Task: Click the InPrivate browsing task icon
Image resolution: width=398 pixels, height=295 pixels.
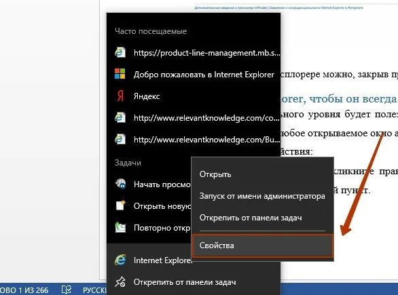Action: pyautogui.click(x=121, y=184)
